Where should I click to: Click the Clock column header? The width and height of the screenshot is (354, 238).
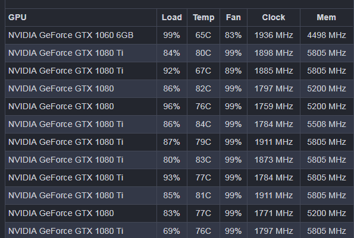(x=274, y=17)
